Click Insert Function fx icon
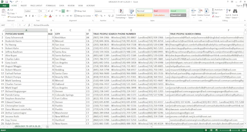Screen dimensions: 247x132 pos(29,25)
